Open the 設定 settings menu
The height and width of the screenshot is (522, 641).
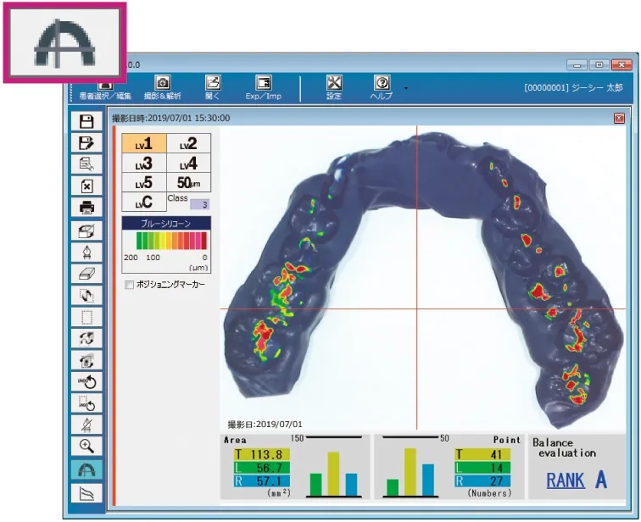coord(334,87)
